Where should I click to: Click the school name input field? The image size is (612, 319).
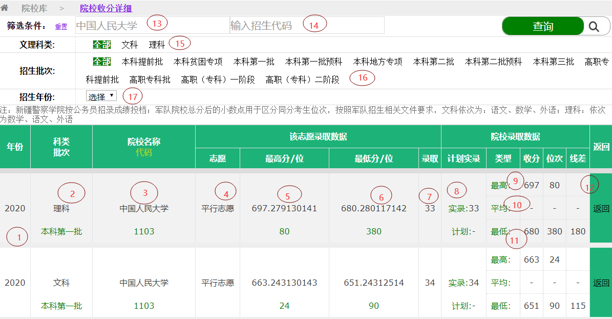(x=152, y=25)
